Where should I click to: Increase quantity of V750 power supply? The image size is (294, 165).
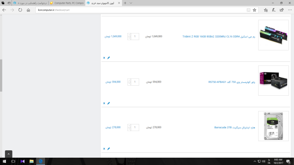pyautogui.click(x=129, y=80)
